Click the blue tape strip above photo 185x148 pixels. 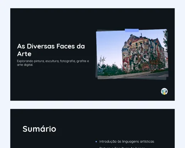(132, 30)
